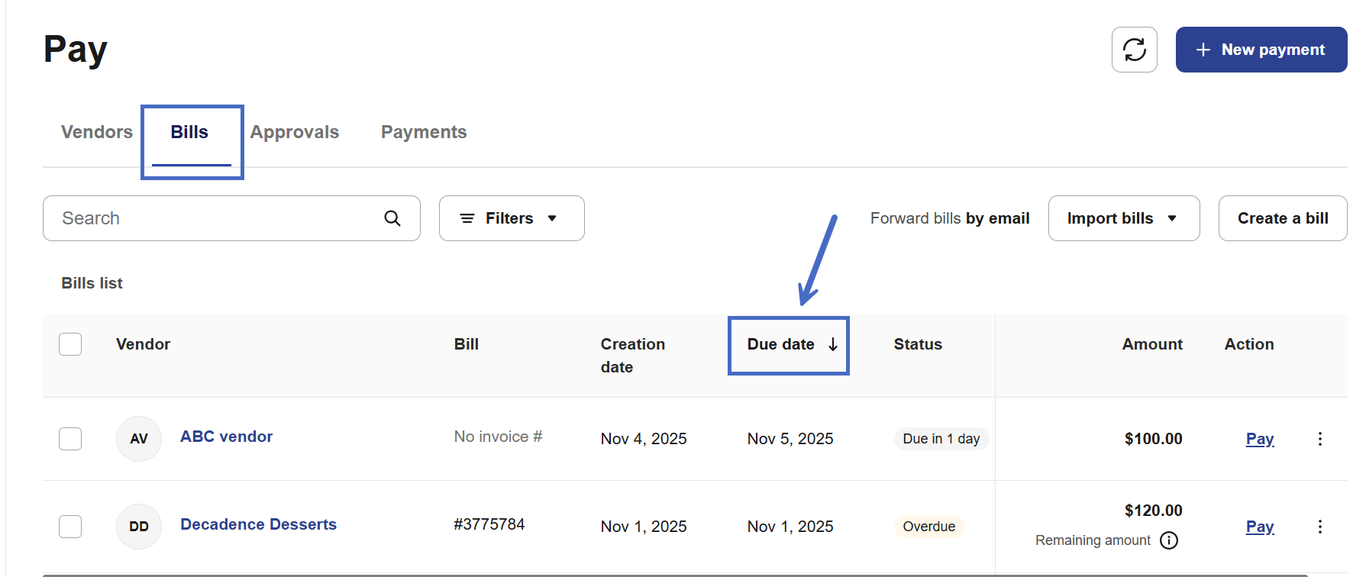Image resolution: width=1366 pixels, height=577 pixels.
Task: Open the Filters dropdown
Action: 511,218
